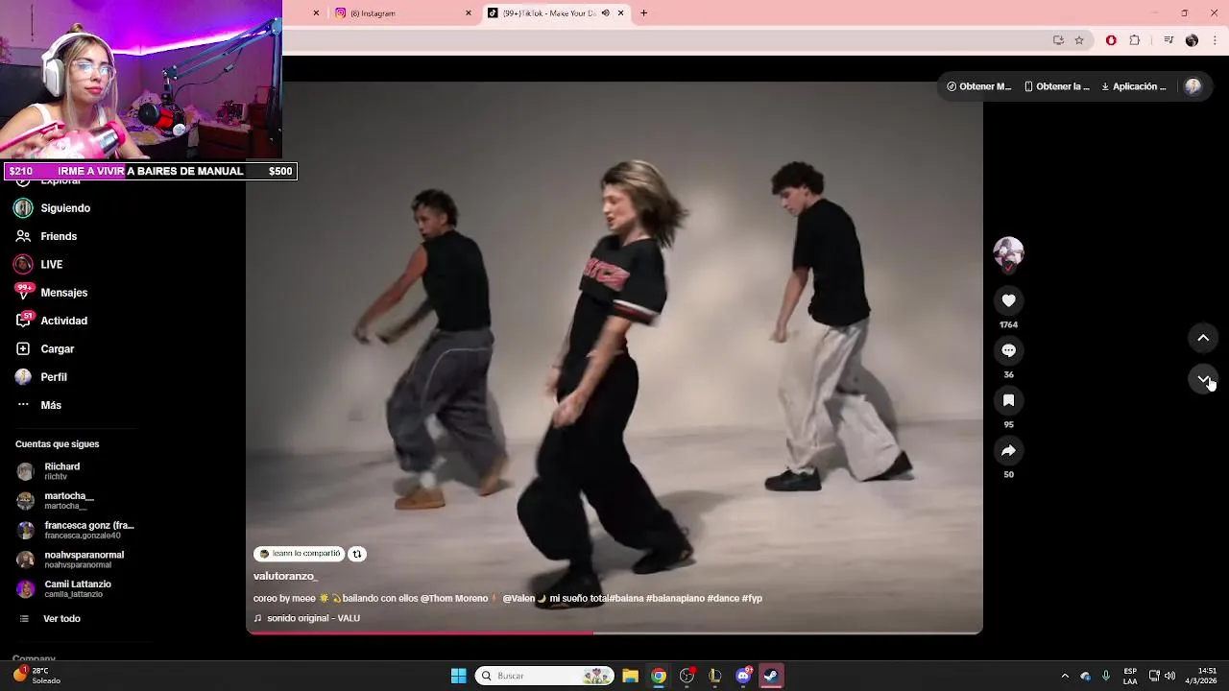The width and height of the screenshot is (1229, 691).
Task: Open Cargar upload option
Action: 45,349
